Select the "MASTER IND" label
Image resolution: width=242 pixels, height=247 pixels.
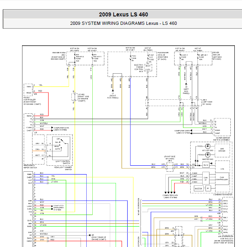pos(207,159)
